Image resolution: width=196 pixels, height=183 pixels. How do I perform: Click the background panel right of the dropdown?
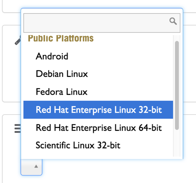[190, 65]
